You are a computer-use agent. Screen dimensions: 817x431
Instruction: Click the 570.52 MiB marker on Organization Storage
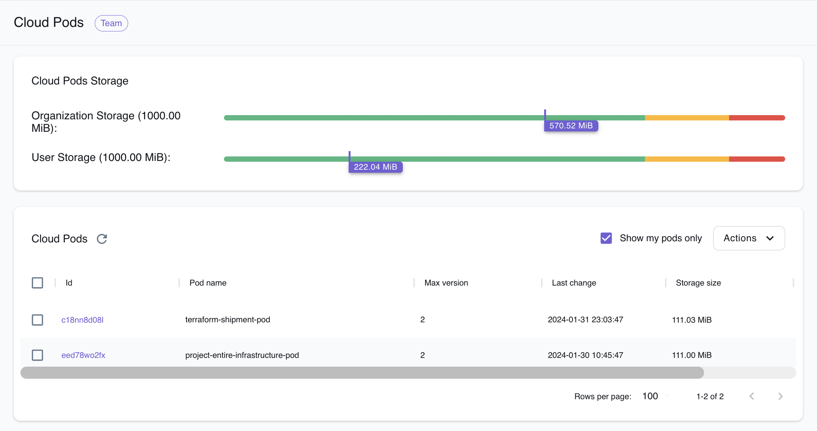(x=571, y=125)
